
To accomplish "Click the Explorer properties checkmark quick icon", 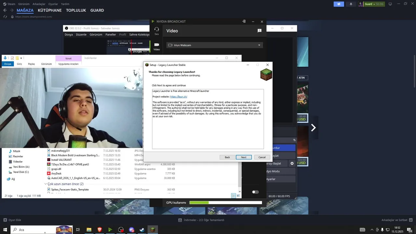I will 12,58.
